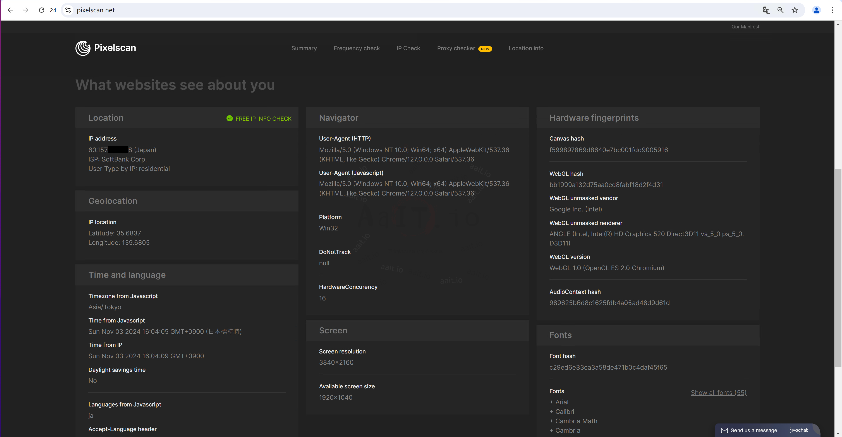Click the Canvas hash value f599897869d8640e7bc001fdd9005916
Viewport: 842px width, 437px height.
609,150
